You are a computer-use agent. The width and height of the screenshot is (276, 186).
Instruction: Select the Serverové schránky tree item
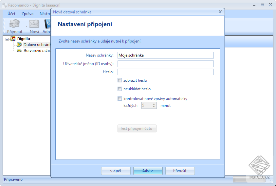pyautogui.click(x=37, y=51)
